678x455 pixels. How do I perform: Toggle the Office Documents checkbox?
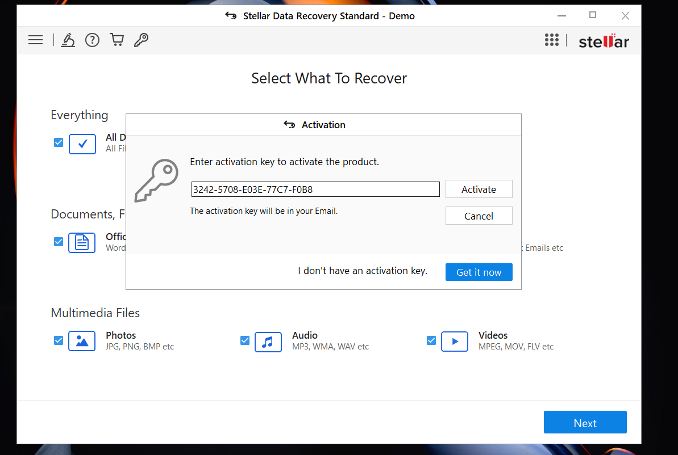click(59, 242)
